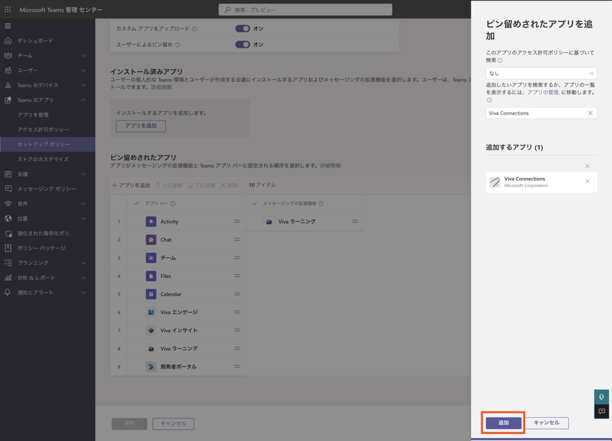Image resolution: width=612 pixels, height=441 pixels.
Task: Click 削除 toolbar item
Action: (230, 185)
